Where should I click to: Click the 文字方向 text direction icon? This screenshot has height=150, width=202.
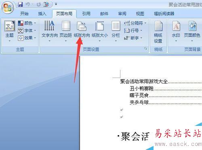coord(49,25)
